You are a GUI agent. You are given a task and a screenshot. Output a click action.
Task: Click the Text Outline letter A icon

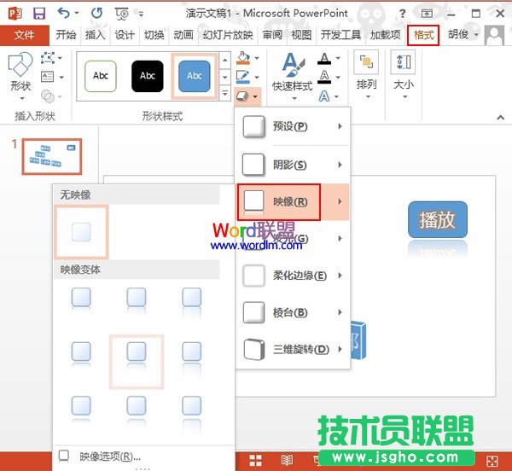pos(324,78)
